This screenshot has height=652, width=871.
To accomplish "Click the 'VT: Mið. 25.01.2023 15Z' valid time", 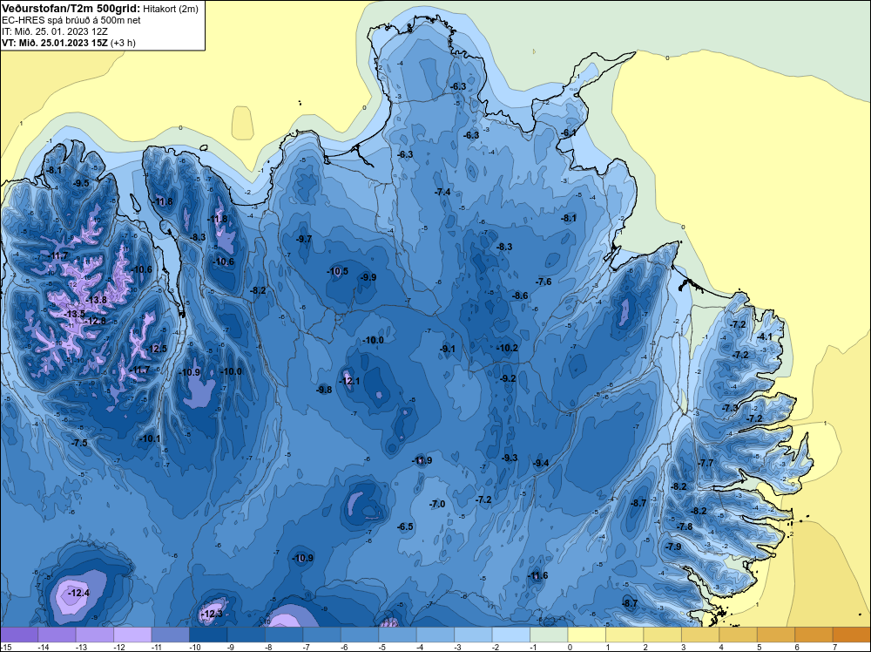I will coord(54,43).
